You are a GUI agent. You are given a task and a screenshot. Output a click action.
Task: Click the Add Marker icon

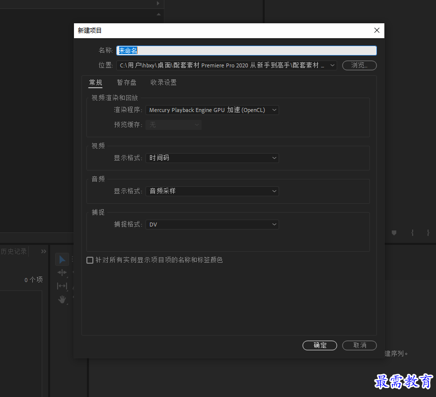394,233
